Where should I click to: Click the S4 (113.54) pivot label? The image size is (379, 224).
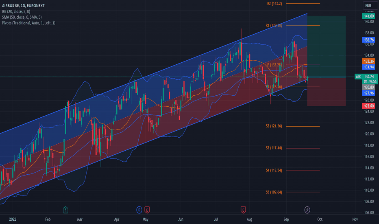[x=274, y=170]
